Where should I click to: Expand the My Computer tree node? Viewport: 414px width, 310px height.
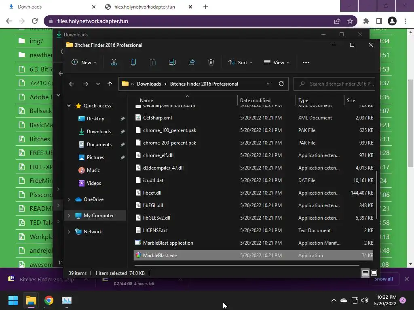click(69, 216)
